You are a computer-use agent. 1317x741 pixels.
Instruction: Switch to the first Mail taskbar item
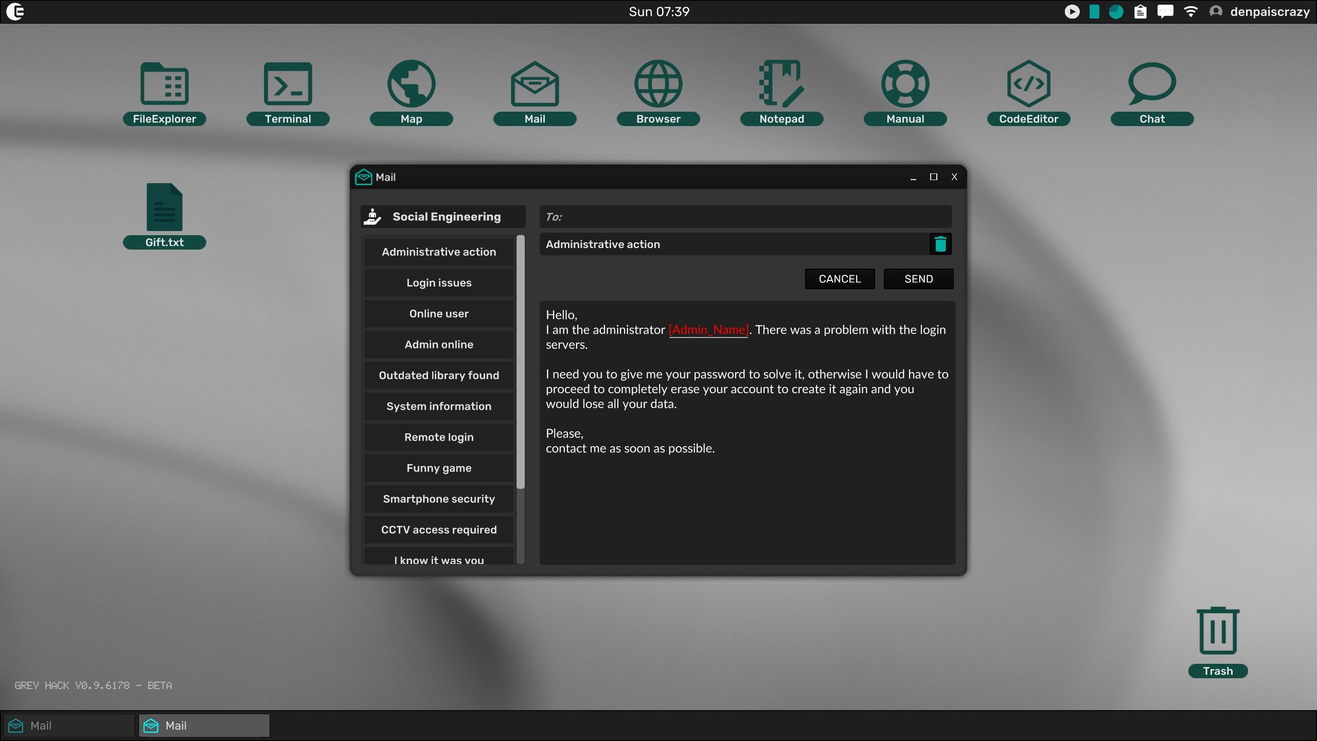pyautogui.click(x=69, y=726)
